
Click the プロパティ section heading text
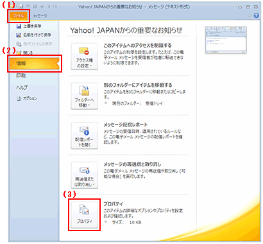coord(113,204)
